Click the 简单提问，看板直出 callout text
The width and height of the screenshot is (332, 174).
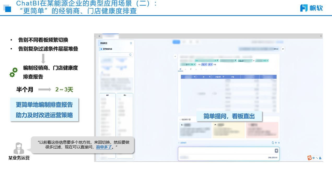point(229,116)
